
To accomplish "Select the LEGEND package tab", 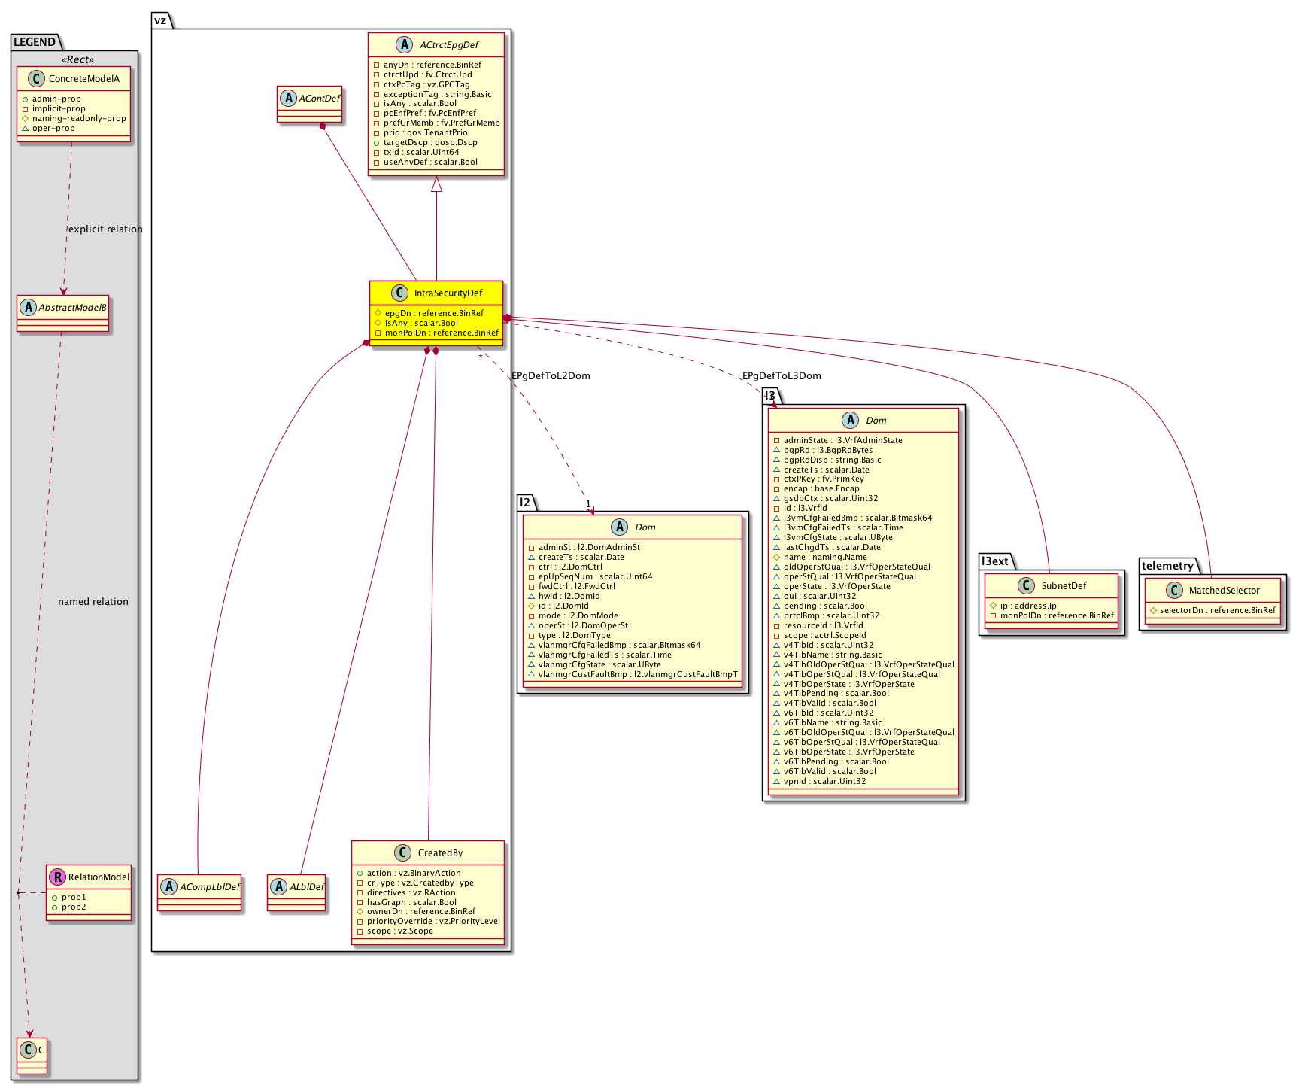I will click(35, 42).
